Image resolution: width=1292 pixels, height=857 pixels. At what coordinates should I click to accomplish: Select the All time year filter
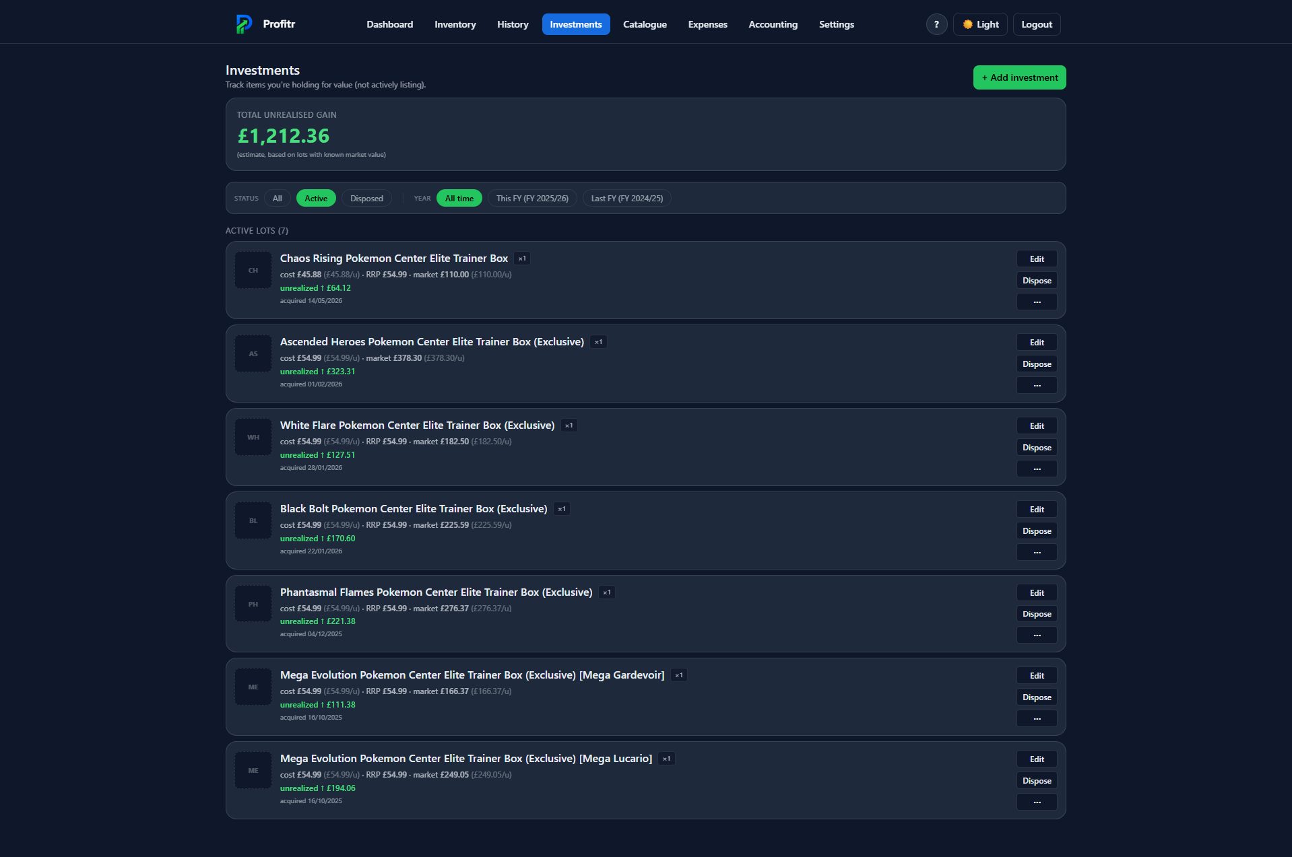coord(459,198)
